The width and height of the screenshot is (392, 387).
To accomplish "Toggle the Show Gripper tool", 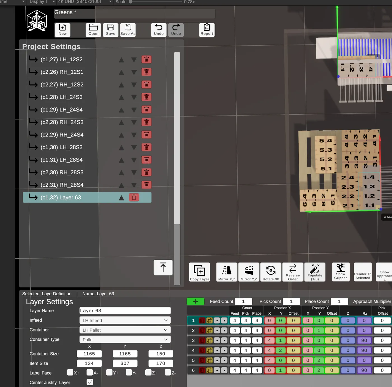I will [x=340, y=272].
